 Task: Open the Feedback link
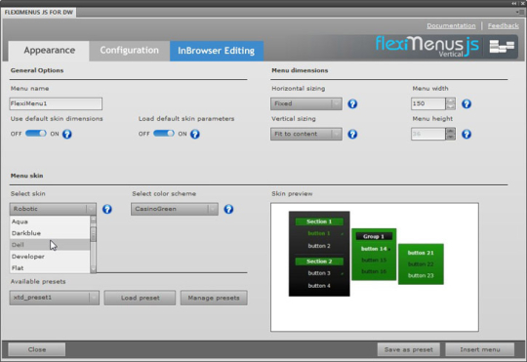(504, 26)
